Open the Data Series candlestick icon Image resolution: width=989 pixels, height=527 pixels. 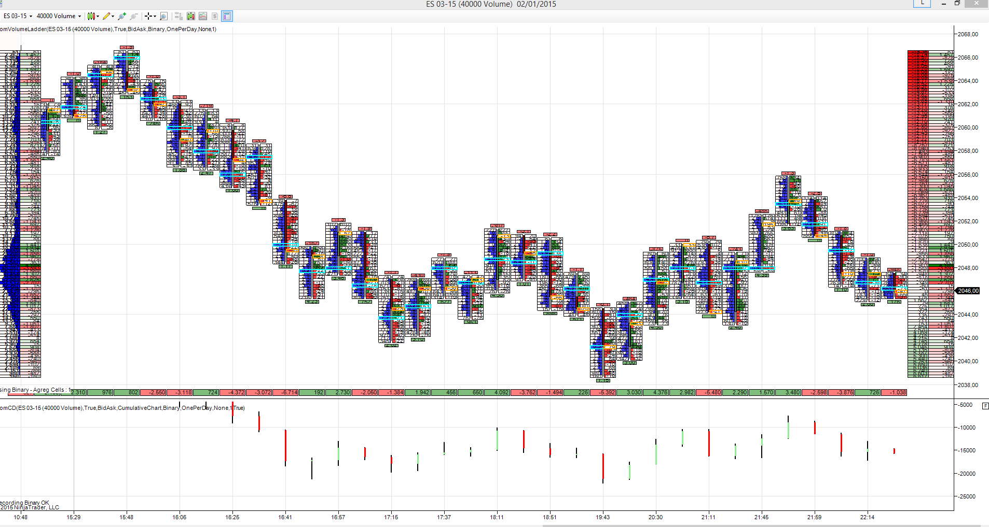(190, 16)
